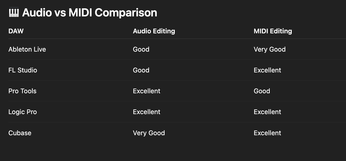Click the Logic Pro row label

(23, 112)
